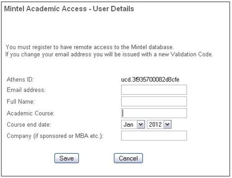
Task: Click the Athens ID label
Action: tap(20, 79)
